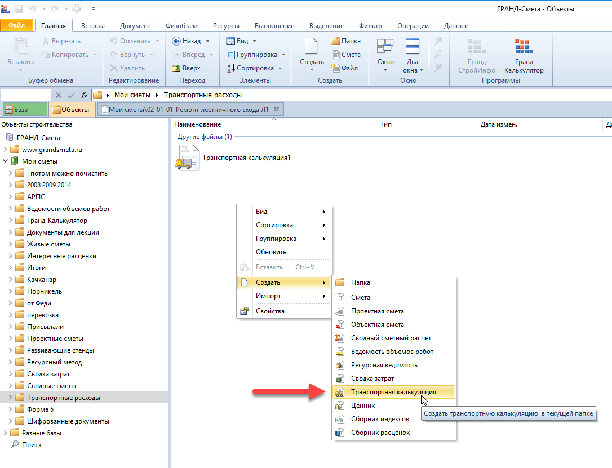Choose Ведомость объемов работ in submenu
Screen dimensions: 612x468
(x=393, y=352)
